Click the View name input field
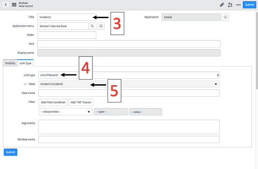Viewport: 258px width, 169px height. click(x=129, y=93)
